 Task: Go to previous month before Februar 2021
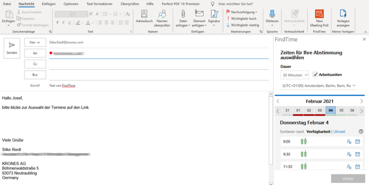[x=278, y=101]
